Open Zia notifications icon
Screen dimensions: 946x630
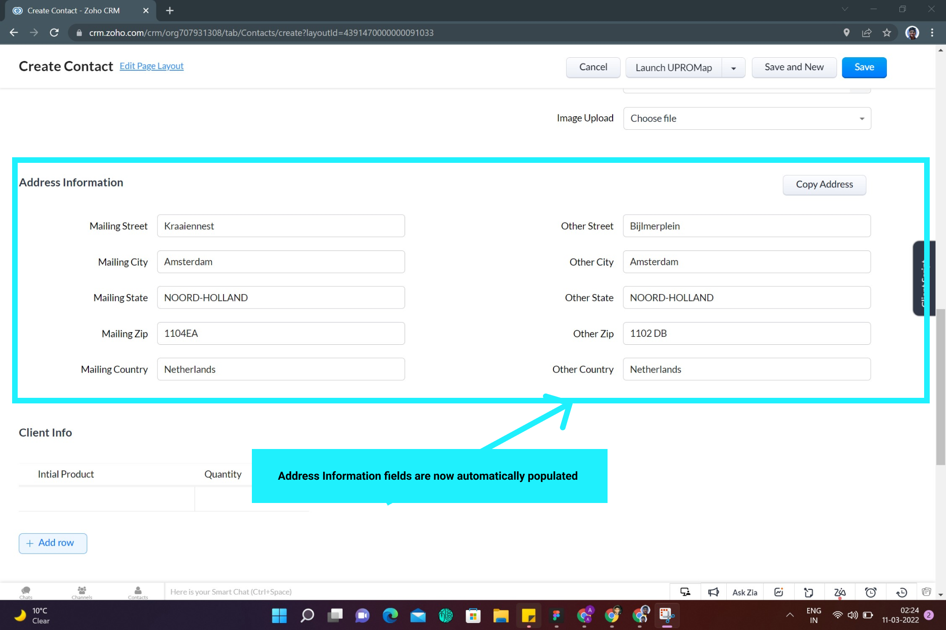839,592
